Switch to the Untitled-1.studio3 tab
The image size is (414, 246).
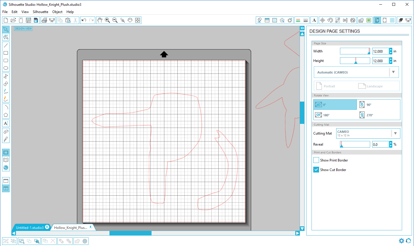click(x=30, y=227)
